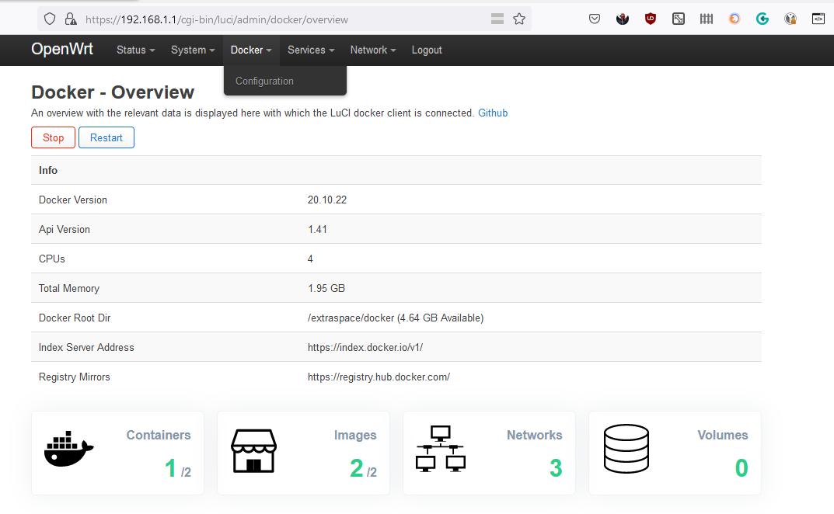Image resolution: width=834 pixels, height=514 pixels.
Task: Open the Pocket save icon
Action: (595, 19)
